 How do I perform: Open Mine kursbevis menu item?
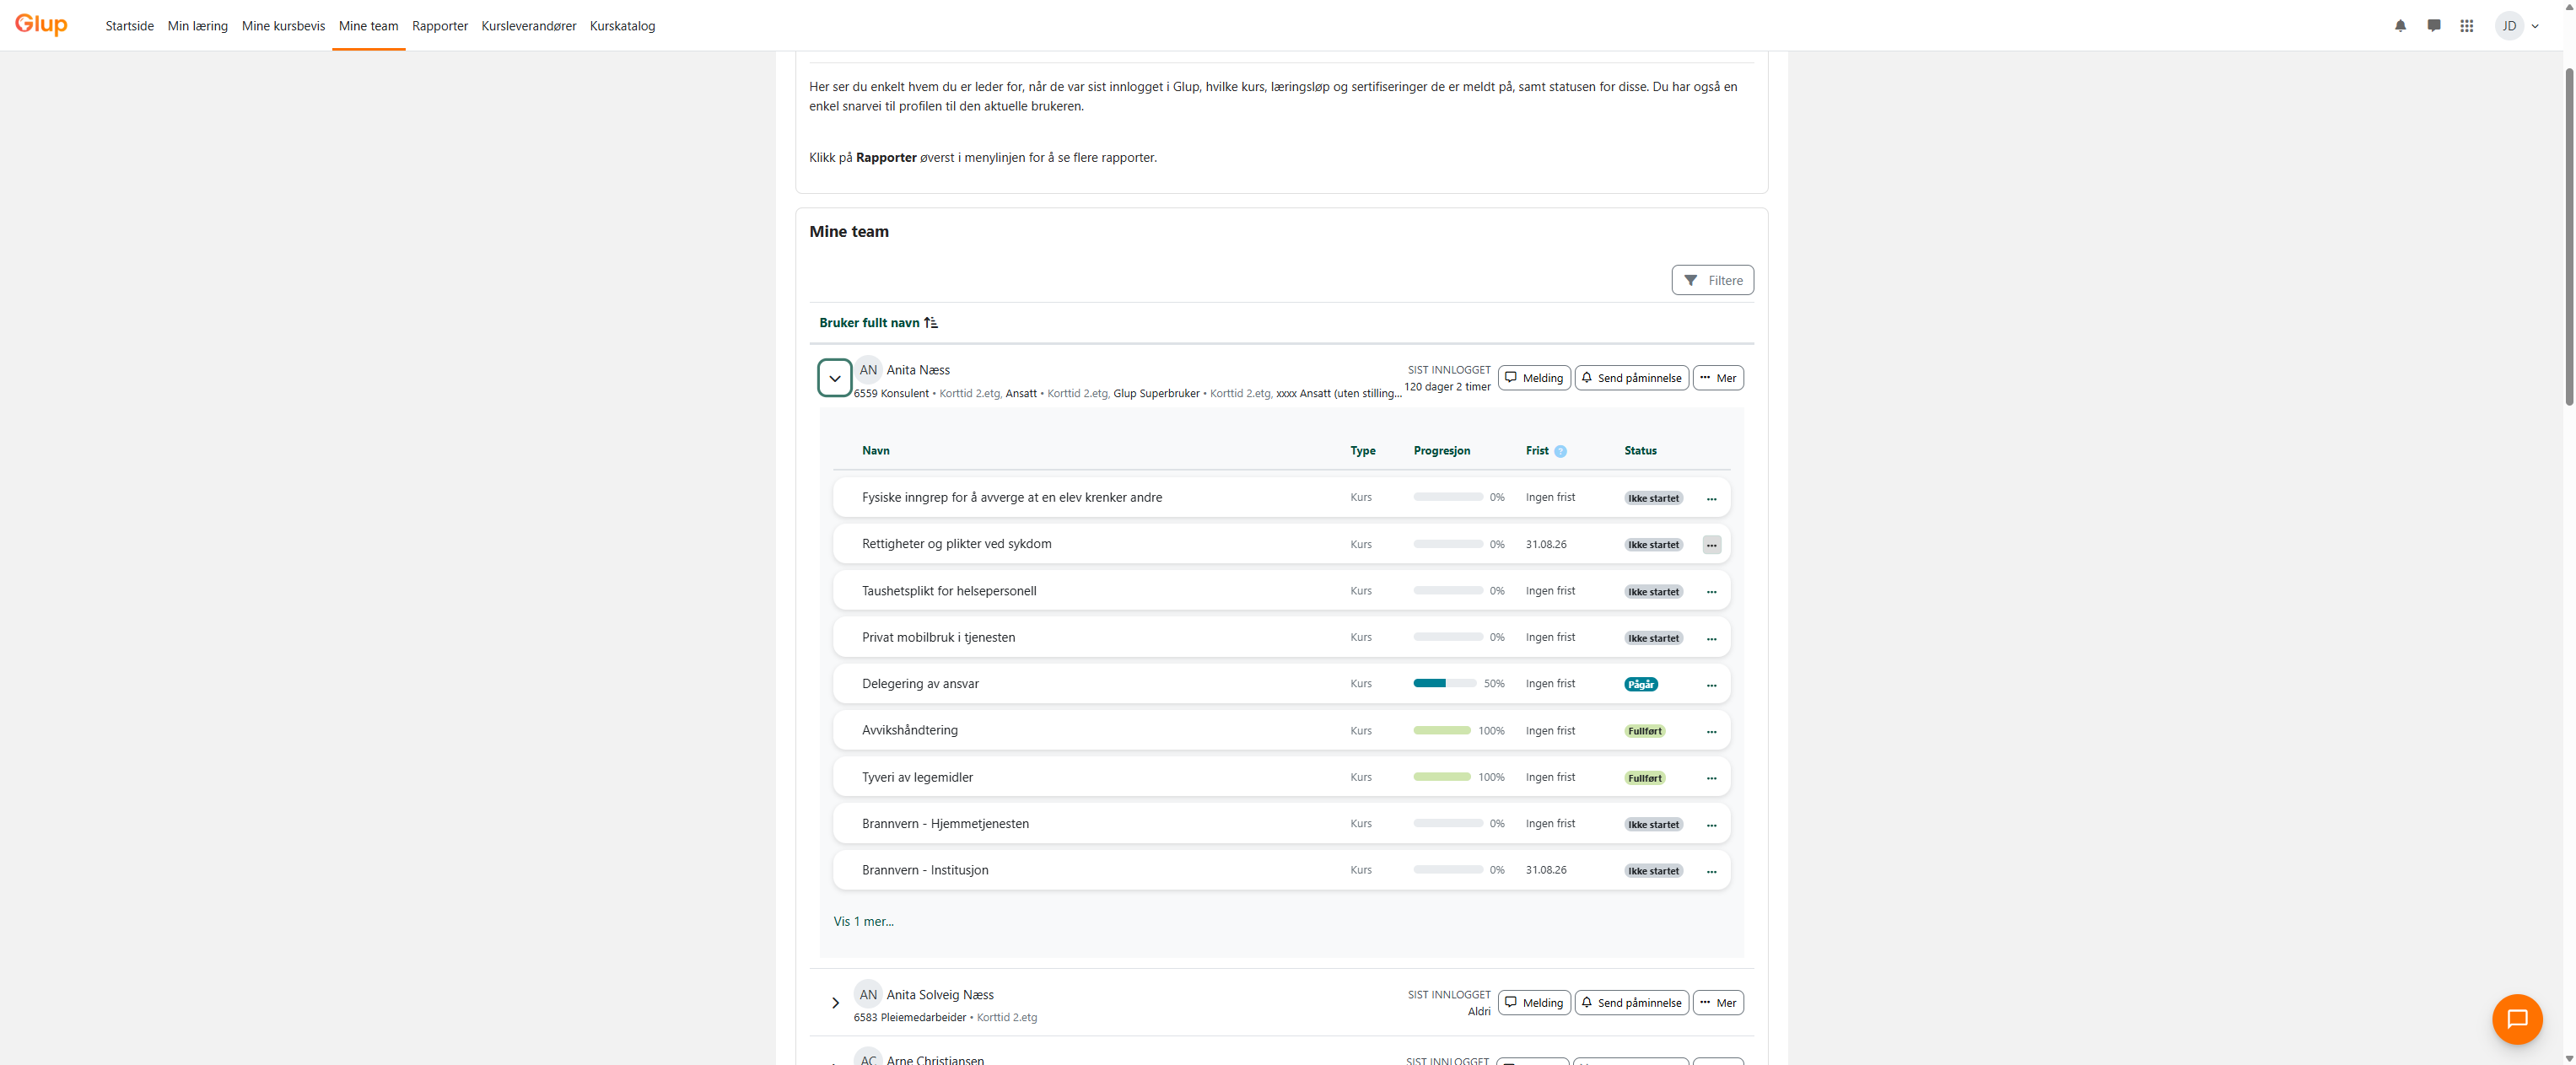point(283,26)
